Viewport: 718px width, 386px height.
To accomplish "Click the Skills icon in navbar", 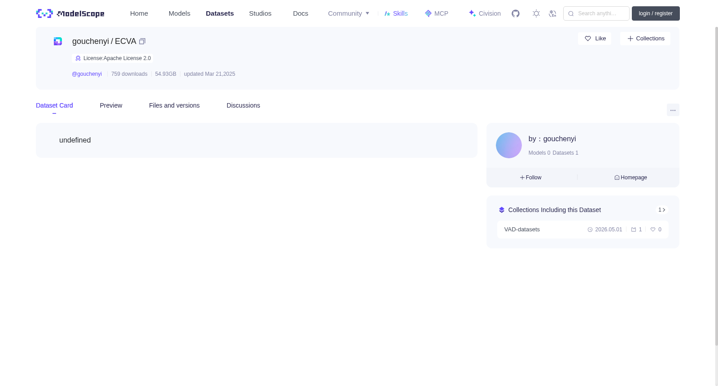I will point(387,13).
